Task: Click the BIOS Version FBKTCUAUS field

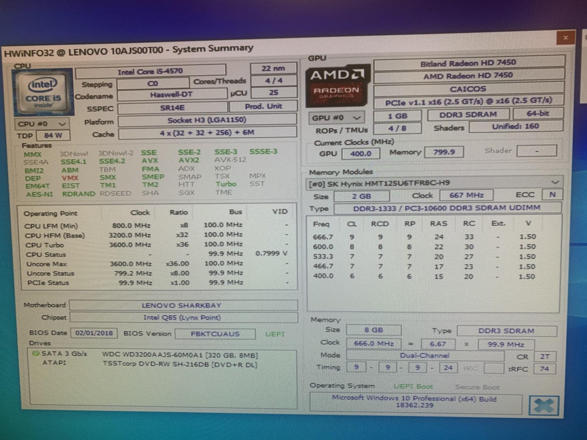Action: click(215, 334)
